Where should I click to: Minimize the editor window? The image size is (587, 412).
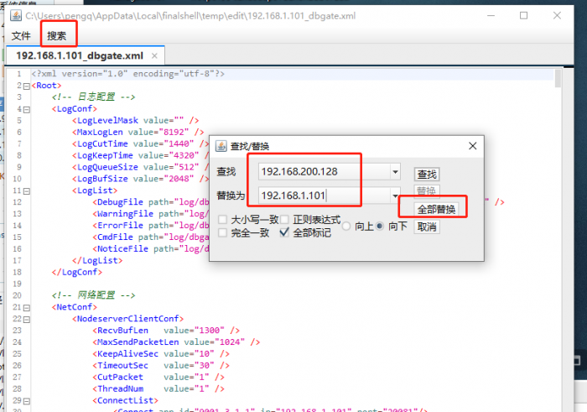(x=491, y=16)
